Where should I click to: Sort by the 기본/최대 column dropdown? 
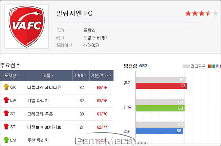[101, 75]
